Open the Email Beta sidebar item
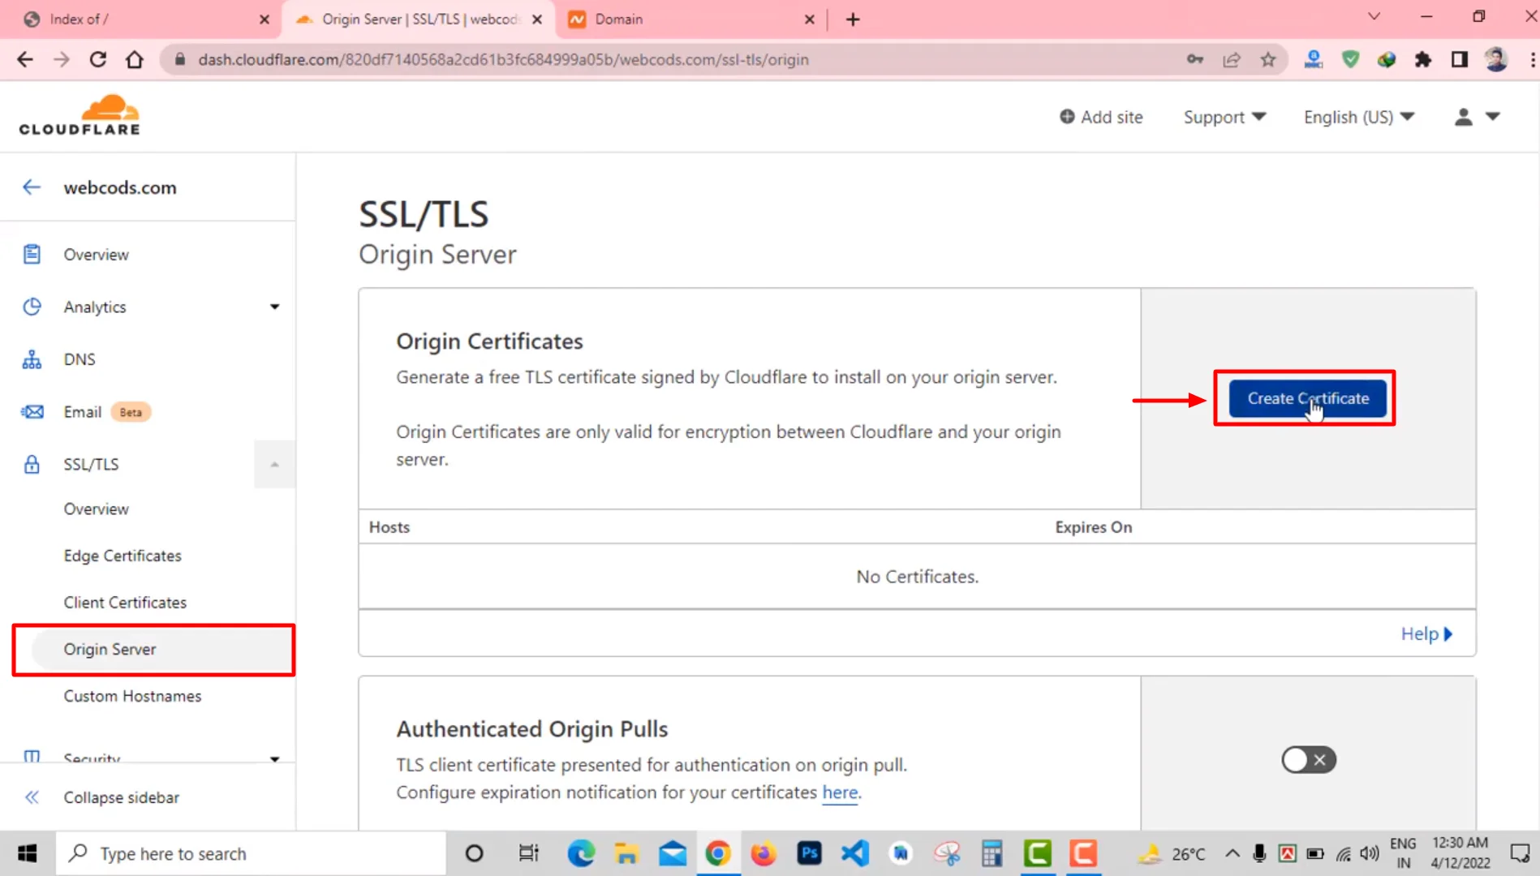The width and height of the screenshot is (1540, 876). point(107,412)
